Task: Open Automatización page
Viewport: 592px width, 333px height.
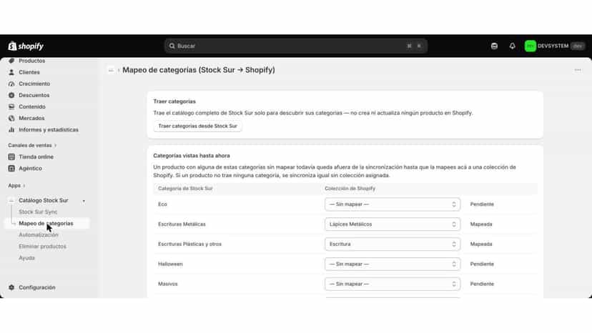Action: pyautogui.click(x=39, y=235)
